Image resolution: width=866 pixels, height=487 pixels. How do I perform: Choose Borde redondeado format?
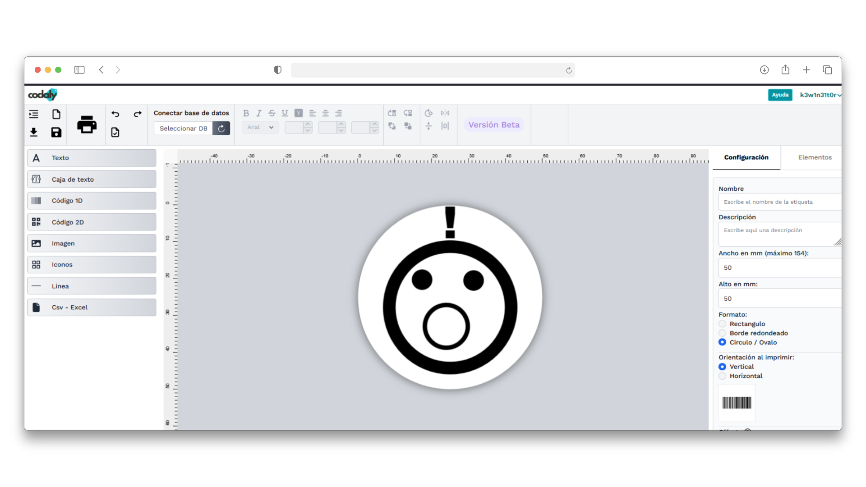722,333
